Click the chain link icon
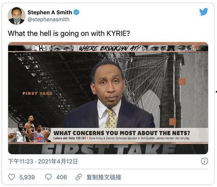 pos(79,177)
